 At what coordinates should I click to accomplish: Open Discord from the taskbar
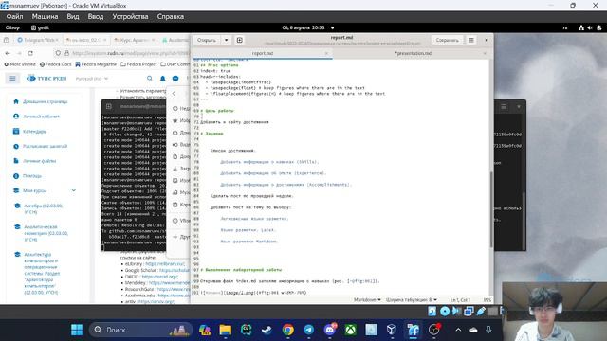[x=330, y=330]
